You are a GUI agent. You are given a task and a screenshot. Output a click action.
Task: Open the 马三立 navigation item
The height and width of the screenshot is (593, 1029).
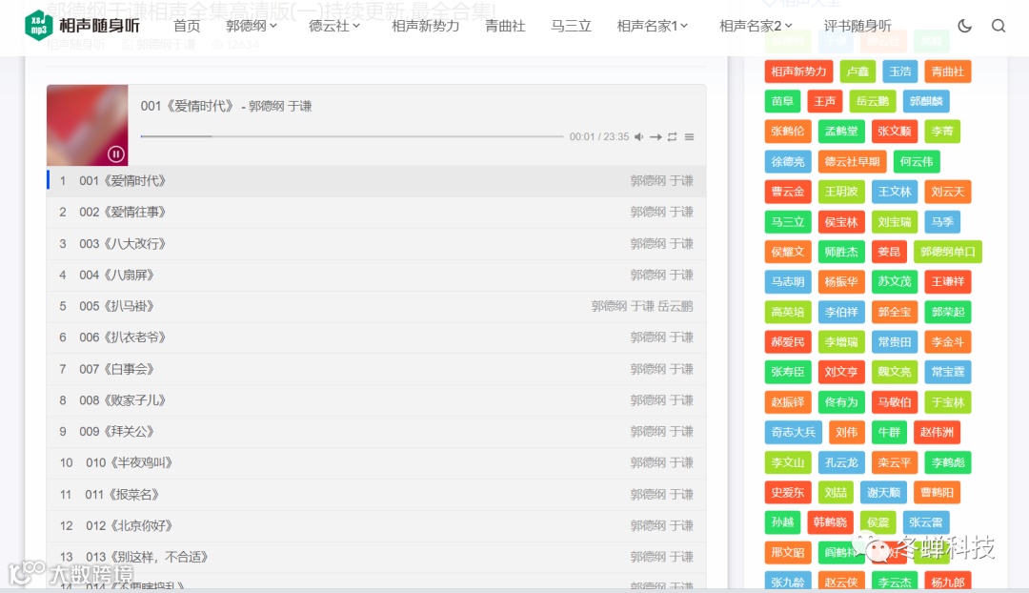click(571, 26)
